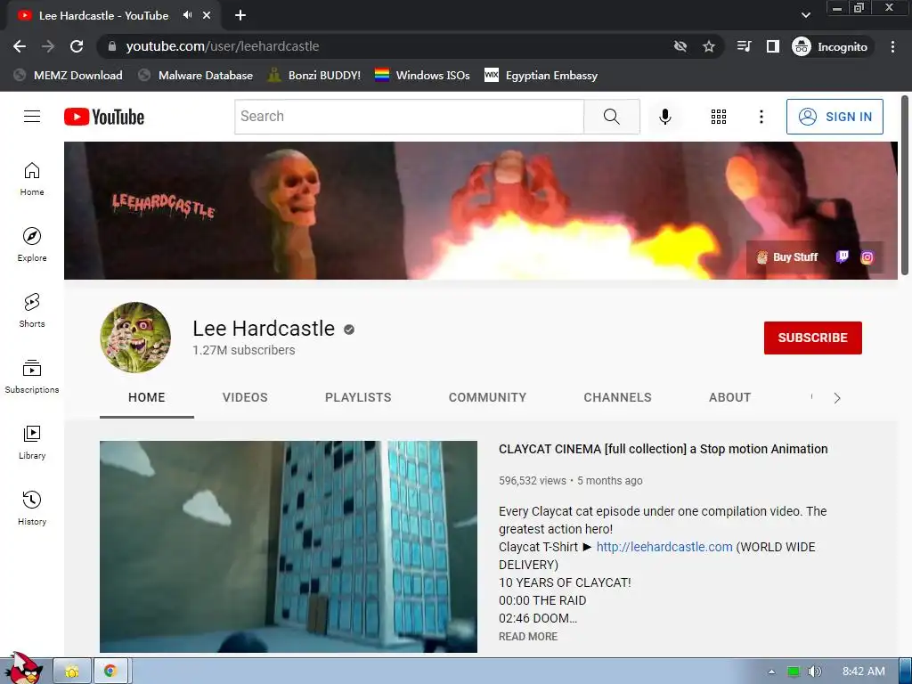Expand description with READ MORE
The width and height of the screenshot is (912, 684).
[x=528, y=636]
